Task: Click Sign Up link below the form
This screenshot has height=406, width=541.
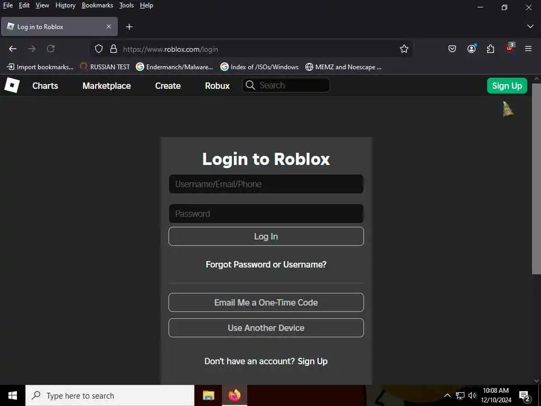Action: click(x=313, y=361)
